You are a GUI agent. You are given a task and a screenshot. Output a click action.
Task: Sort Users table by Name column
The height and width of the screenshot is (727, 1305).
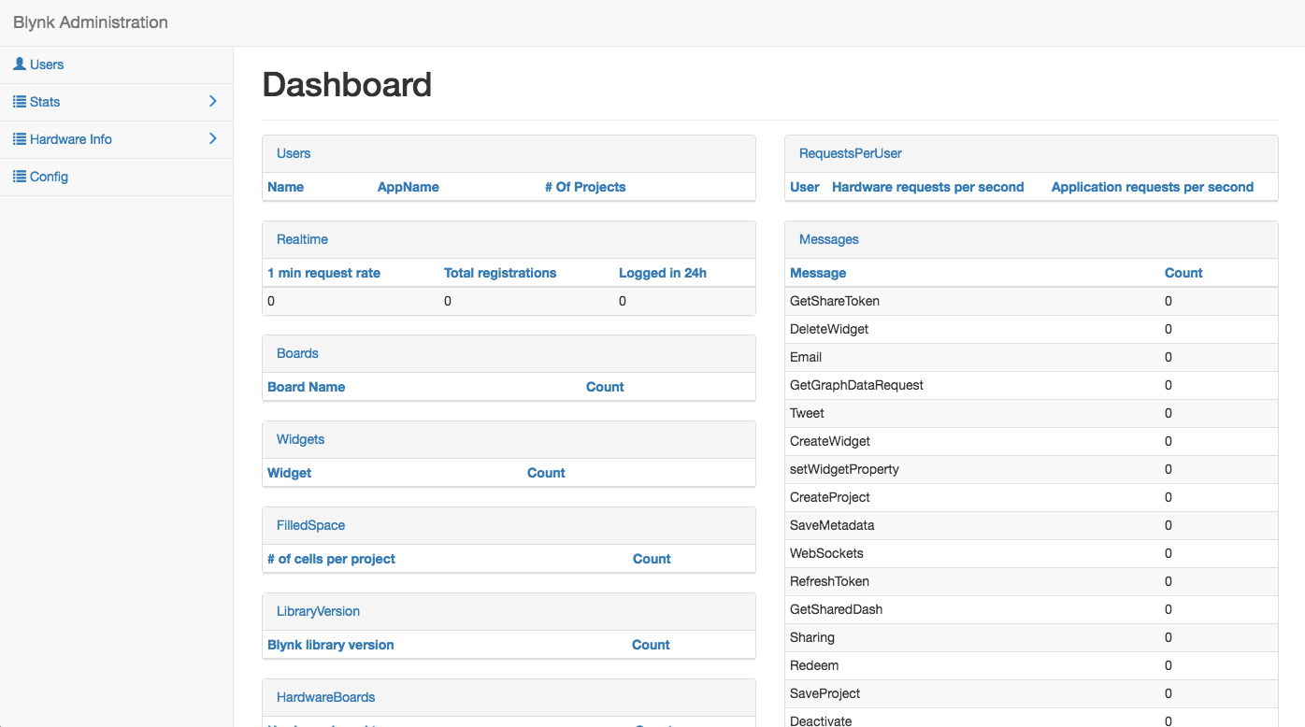(x=285, y=187)
